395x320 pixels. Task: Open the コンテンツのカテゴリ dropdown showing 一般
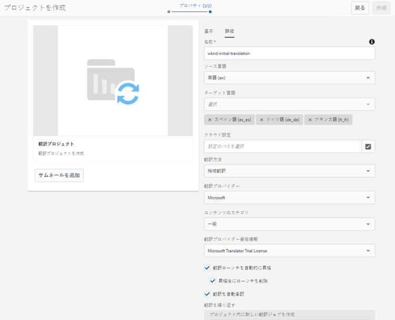coord(290,224)
